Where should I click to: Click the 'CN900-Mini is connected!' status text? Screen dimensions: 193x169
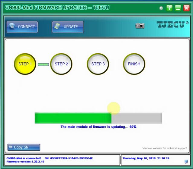24,158
